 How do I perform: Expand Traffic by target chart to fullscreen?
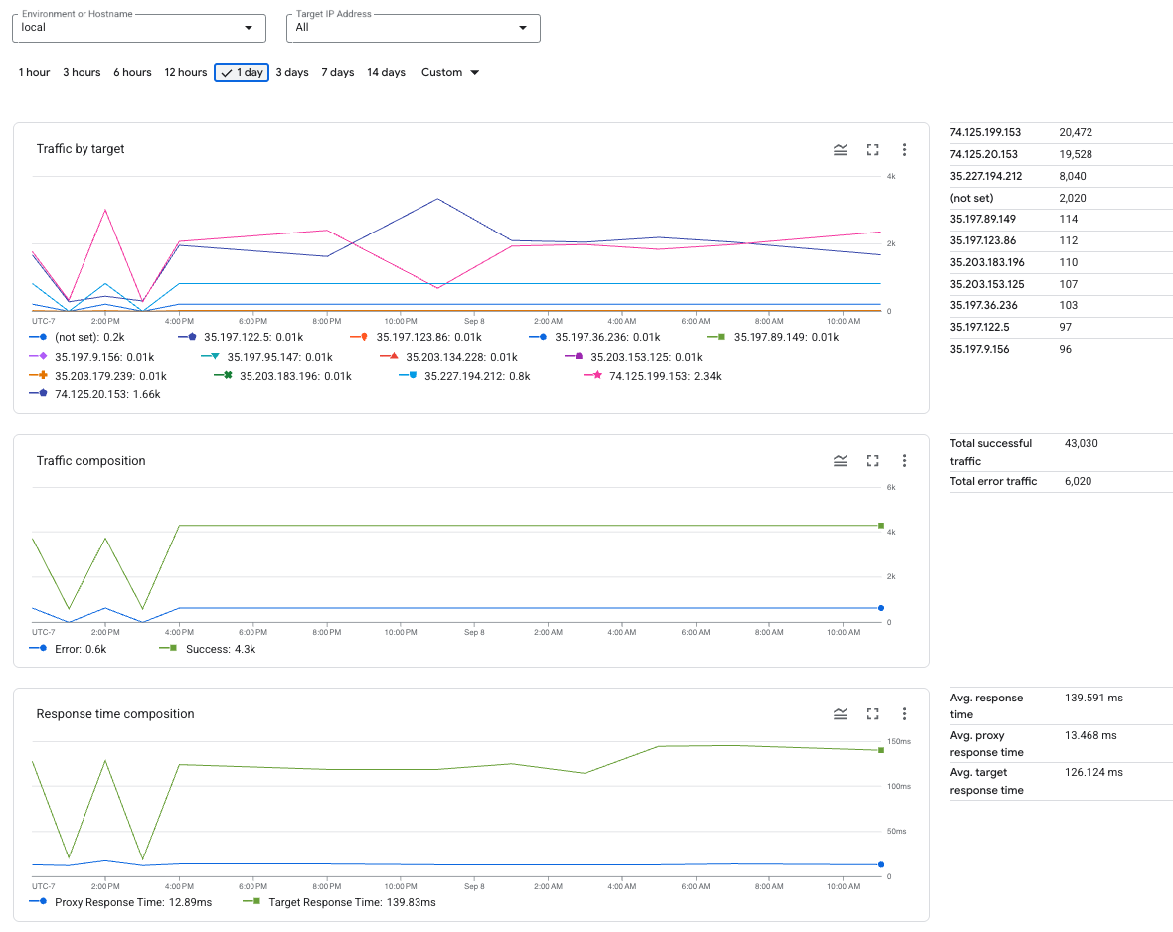point(872,149)
